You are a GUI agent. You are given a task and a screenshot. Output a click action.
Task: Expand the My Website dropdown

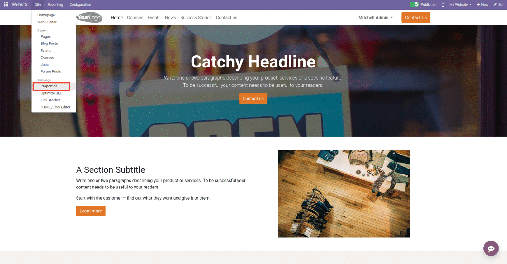click(x=460, y=5)
